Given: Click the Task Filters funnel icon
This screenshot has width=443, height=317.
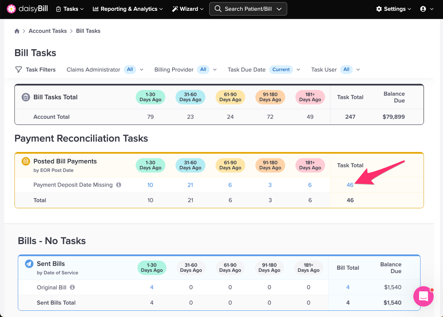Looking at the screenshot, I should (x=19, y=69).
